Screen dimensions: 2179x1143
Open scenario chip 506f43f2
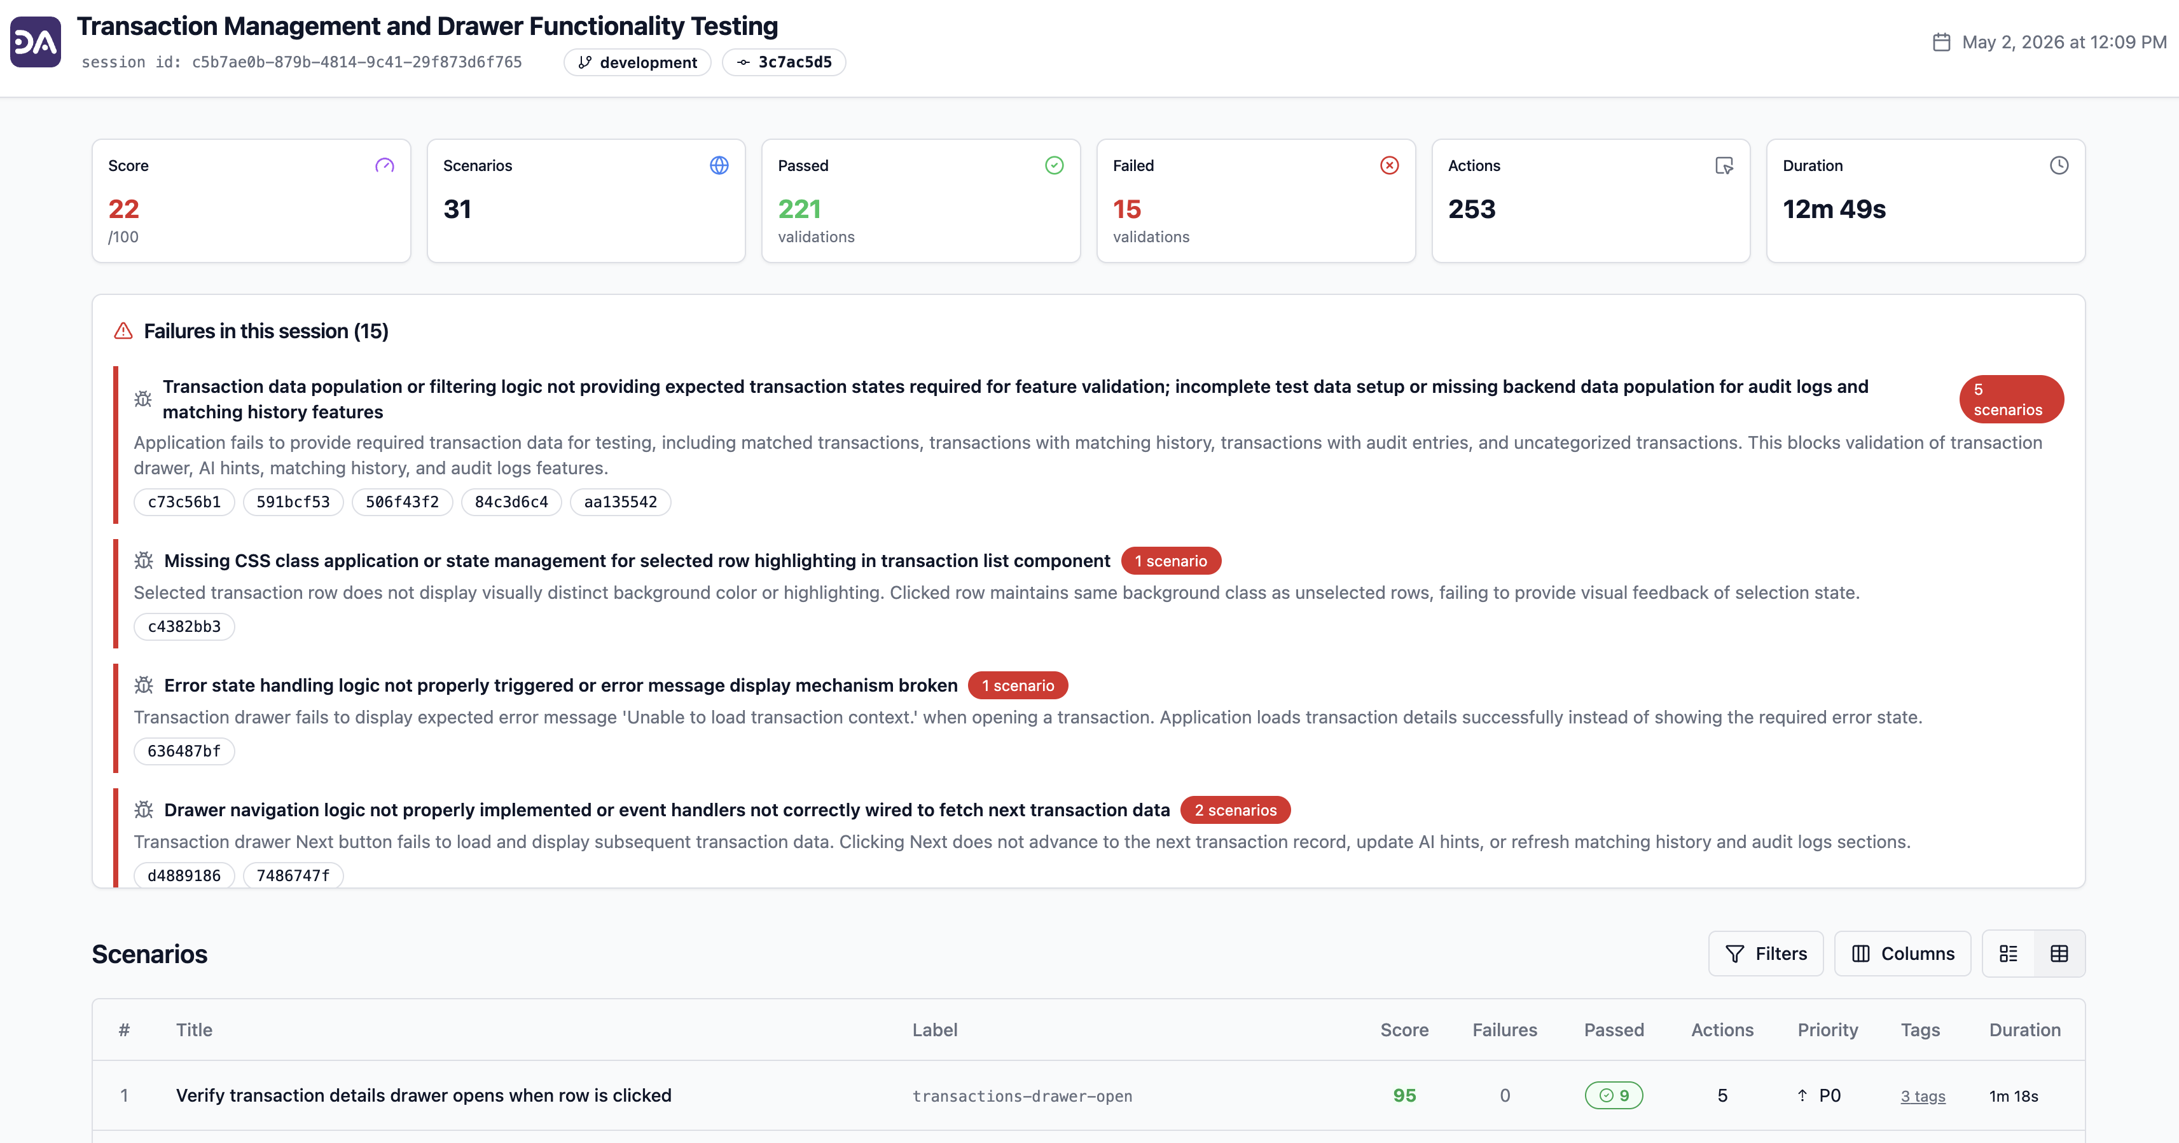pos(403,502)
